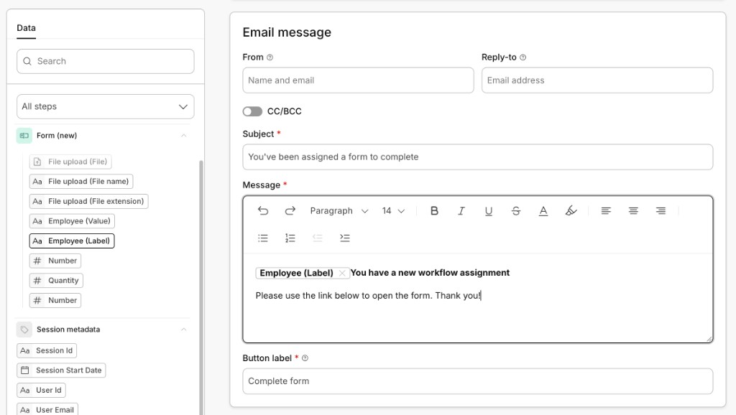This screenshot has width=736, height=415.
Task: Click the Button label help icon
Action: pyautogui.click(x=305, y=358)
